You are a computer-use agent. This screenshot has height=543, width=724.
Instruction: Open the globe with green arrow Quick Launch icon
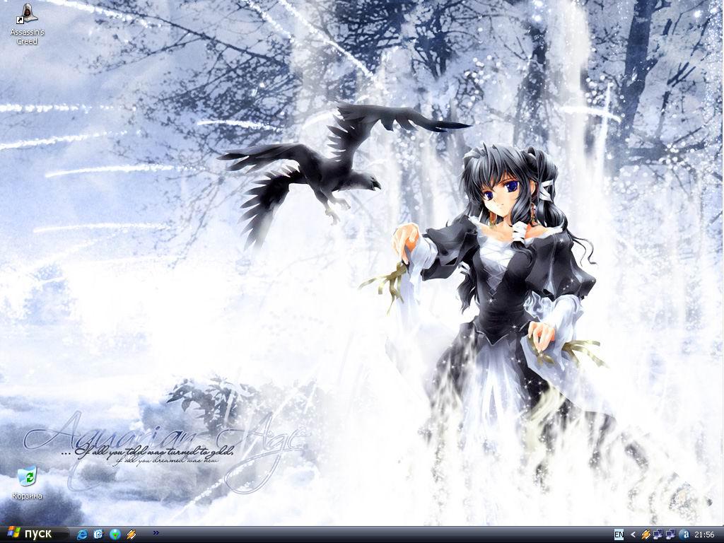click(115, 535)
